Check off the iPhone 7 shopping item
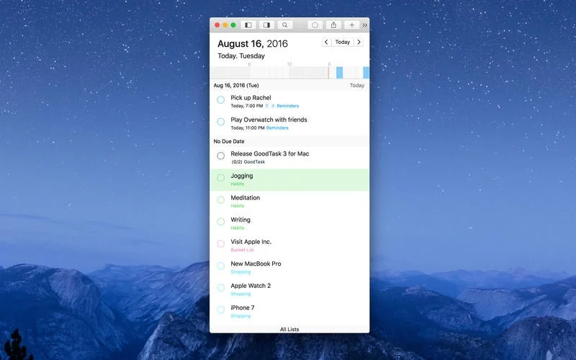This screenshot has width=576, height=360. (220, 310)
